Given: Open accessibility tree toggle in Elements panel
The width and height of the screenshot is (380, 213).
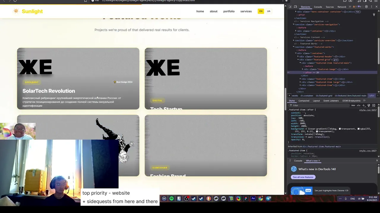Looking at the screenshot, I should pos(374,14).
